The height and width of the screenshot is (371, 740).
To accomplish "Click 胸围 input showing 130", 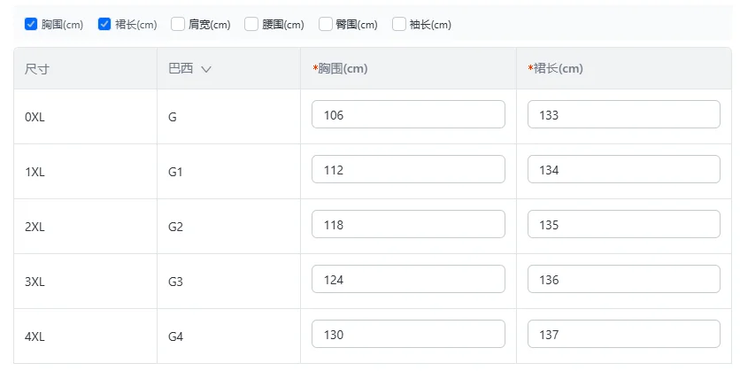I will pyautogui.click(x=408, y=335).
